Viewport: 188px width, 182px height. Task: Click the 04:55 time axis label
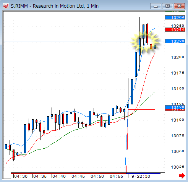tap(116, 176)
